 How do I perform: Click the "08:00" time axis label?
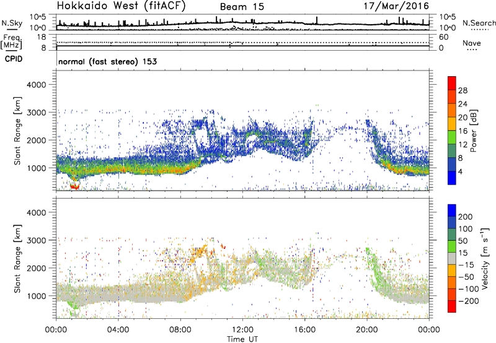point(180,330)
